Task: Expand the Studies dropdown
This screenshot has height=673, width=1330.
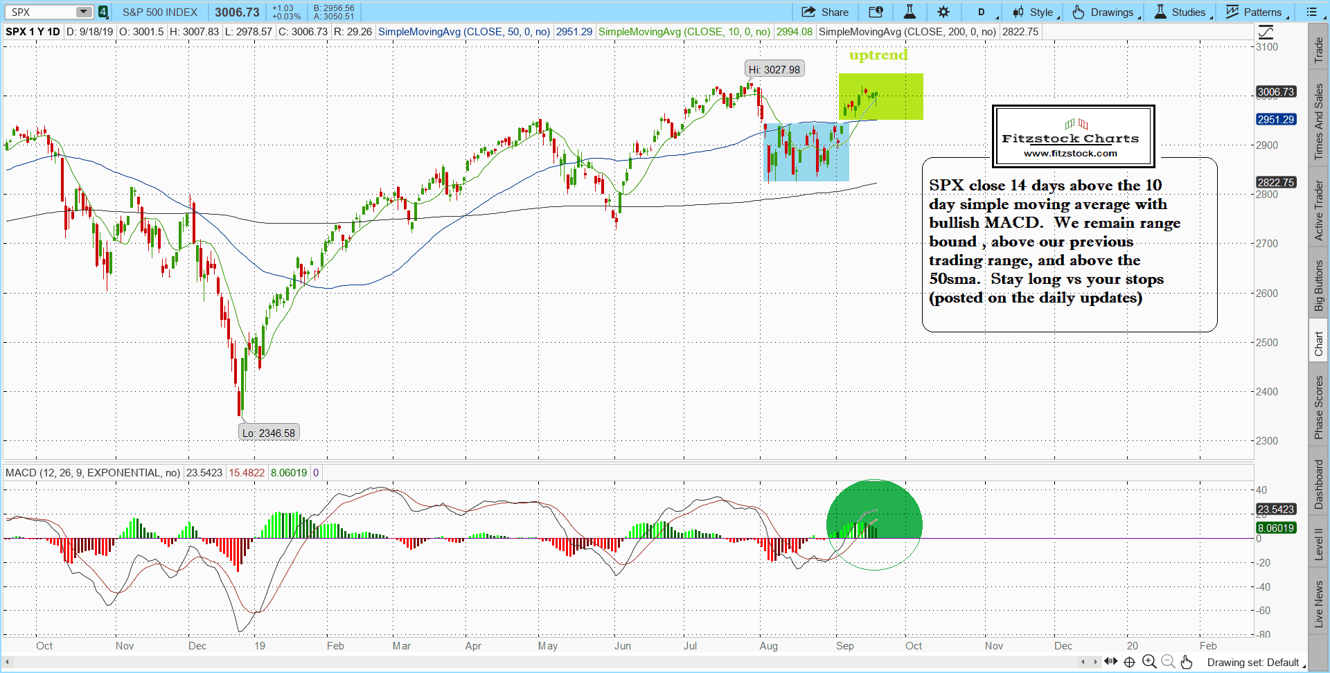Action: pyautogui.click(x=1181, y=12)
